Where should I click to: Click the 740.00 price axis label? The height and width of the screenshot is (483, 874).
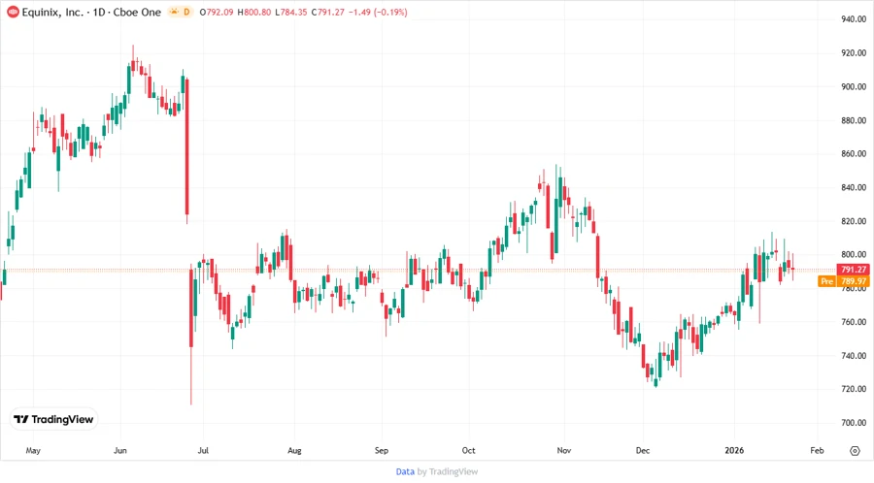(854, 356)
